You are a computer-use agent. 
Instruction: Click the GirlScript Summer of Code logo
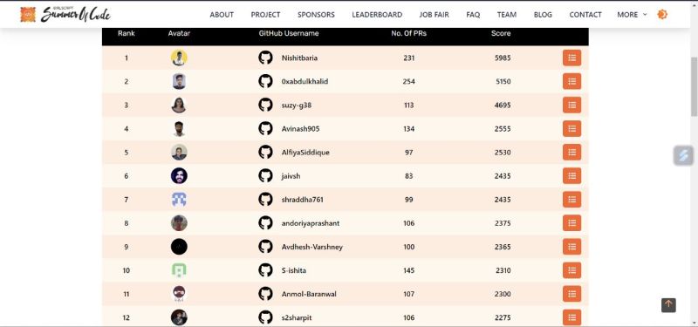pyautogui.click(x=65, y=14)
